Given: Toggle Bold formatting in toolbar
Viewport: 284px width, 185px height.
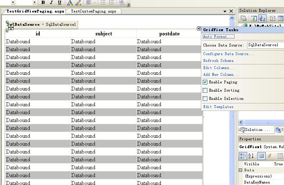Looking at the screenshot, I should [43, 3].
